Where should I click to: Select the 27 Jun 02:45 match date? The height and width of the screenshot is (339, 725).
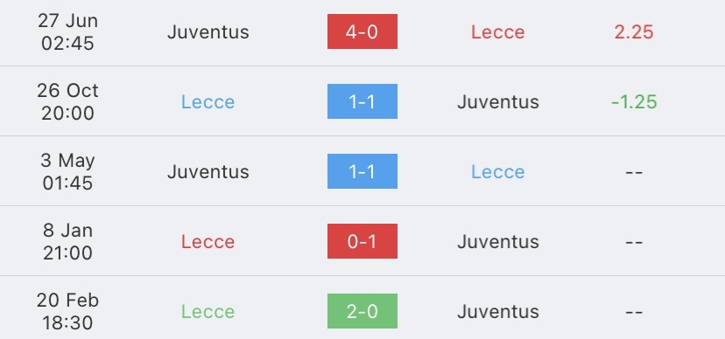(x=67, y=31)
